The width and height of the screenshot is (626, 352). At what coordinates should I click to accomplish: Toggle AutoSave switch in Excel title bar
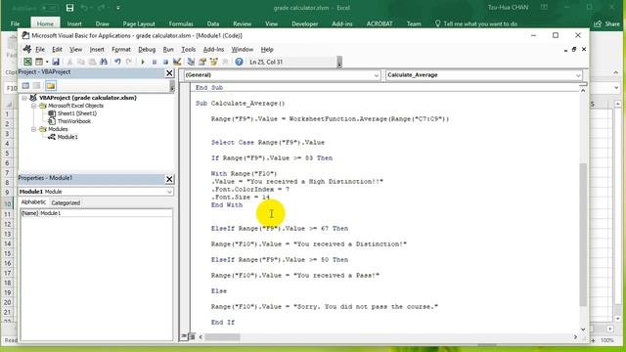[x=50, y=8]
